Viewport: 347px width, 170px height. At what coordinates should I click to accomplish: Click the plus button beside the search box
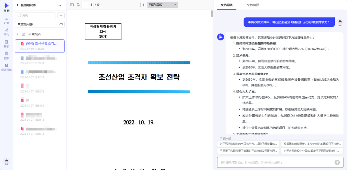click(61, 16)
